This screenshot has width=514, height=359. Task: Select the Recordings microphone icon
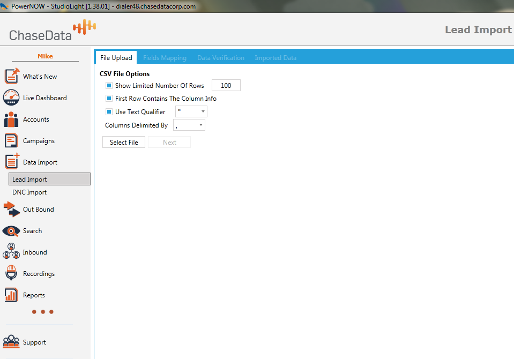(12, 273)
